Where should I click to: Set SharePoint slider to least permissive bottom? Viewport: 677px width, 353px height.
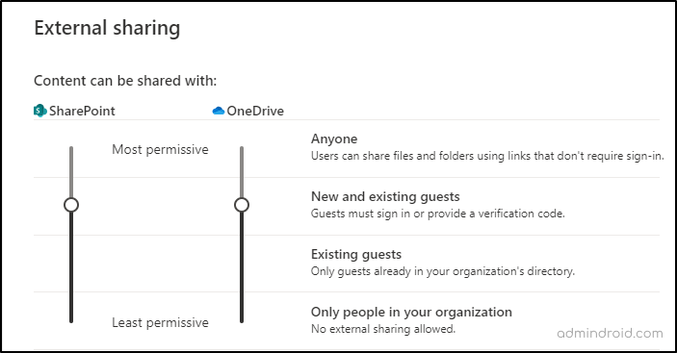71,320
